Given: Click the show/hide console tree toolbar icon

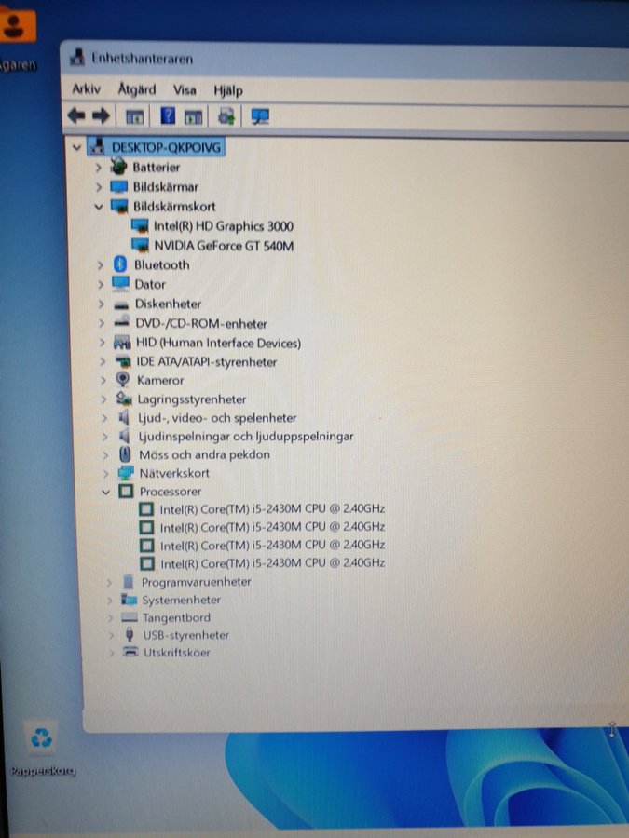Looking at the screenshot, I should (x=135, y=116).
